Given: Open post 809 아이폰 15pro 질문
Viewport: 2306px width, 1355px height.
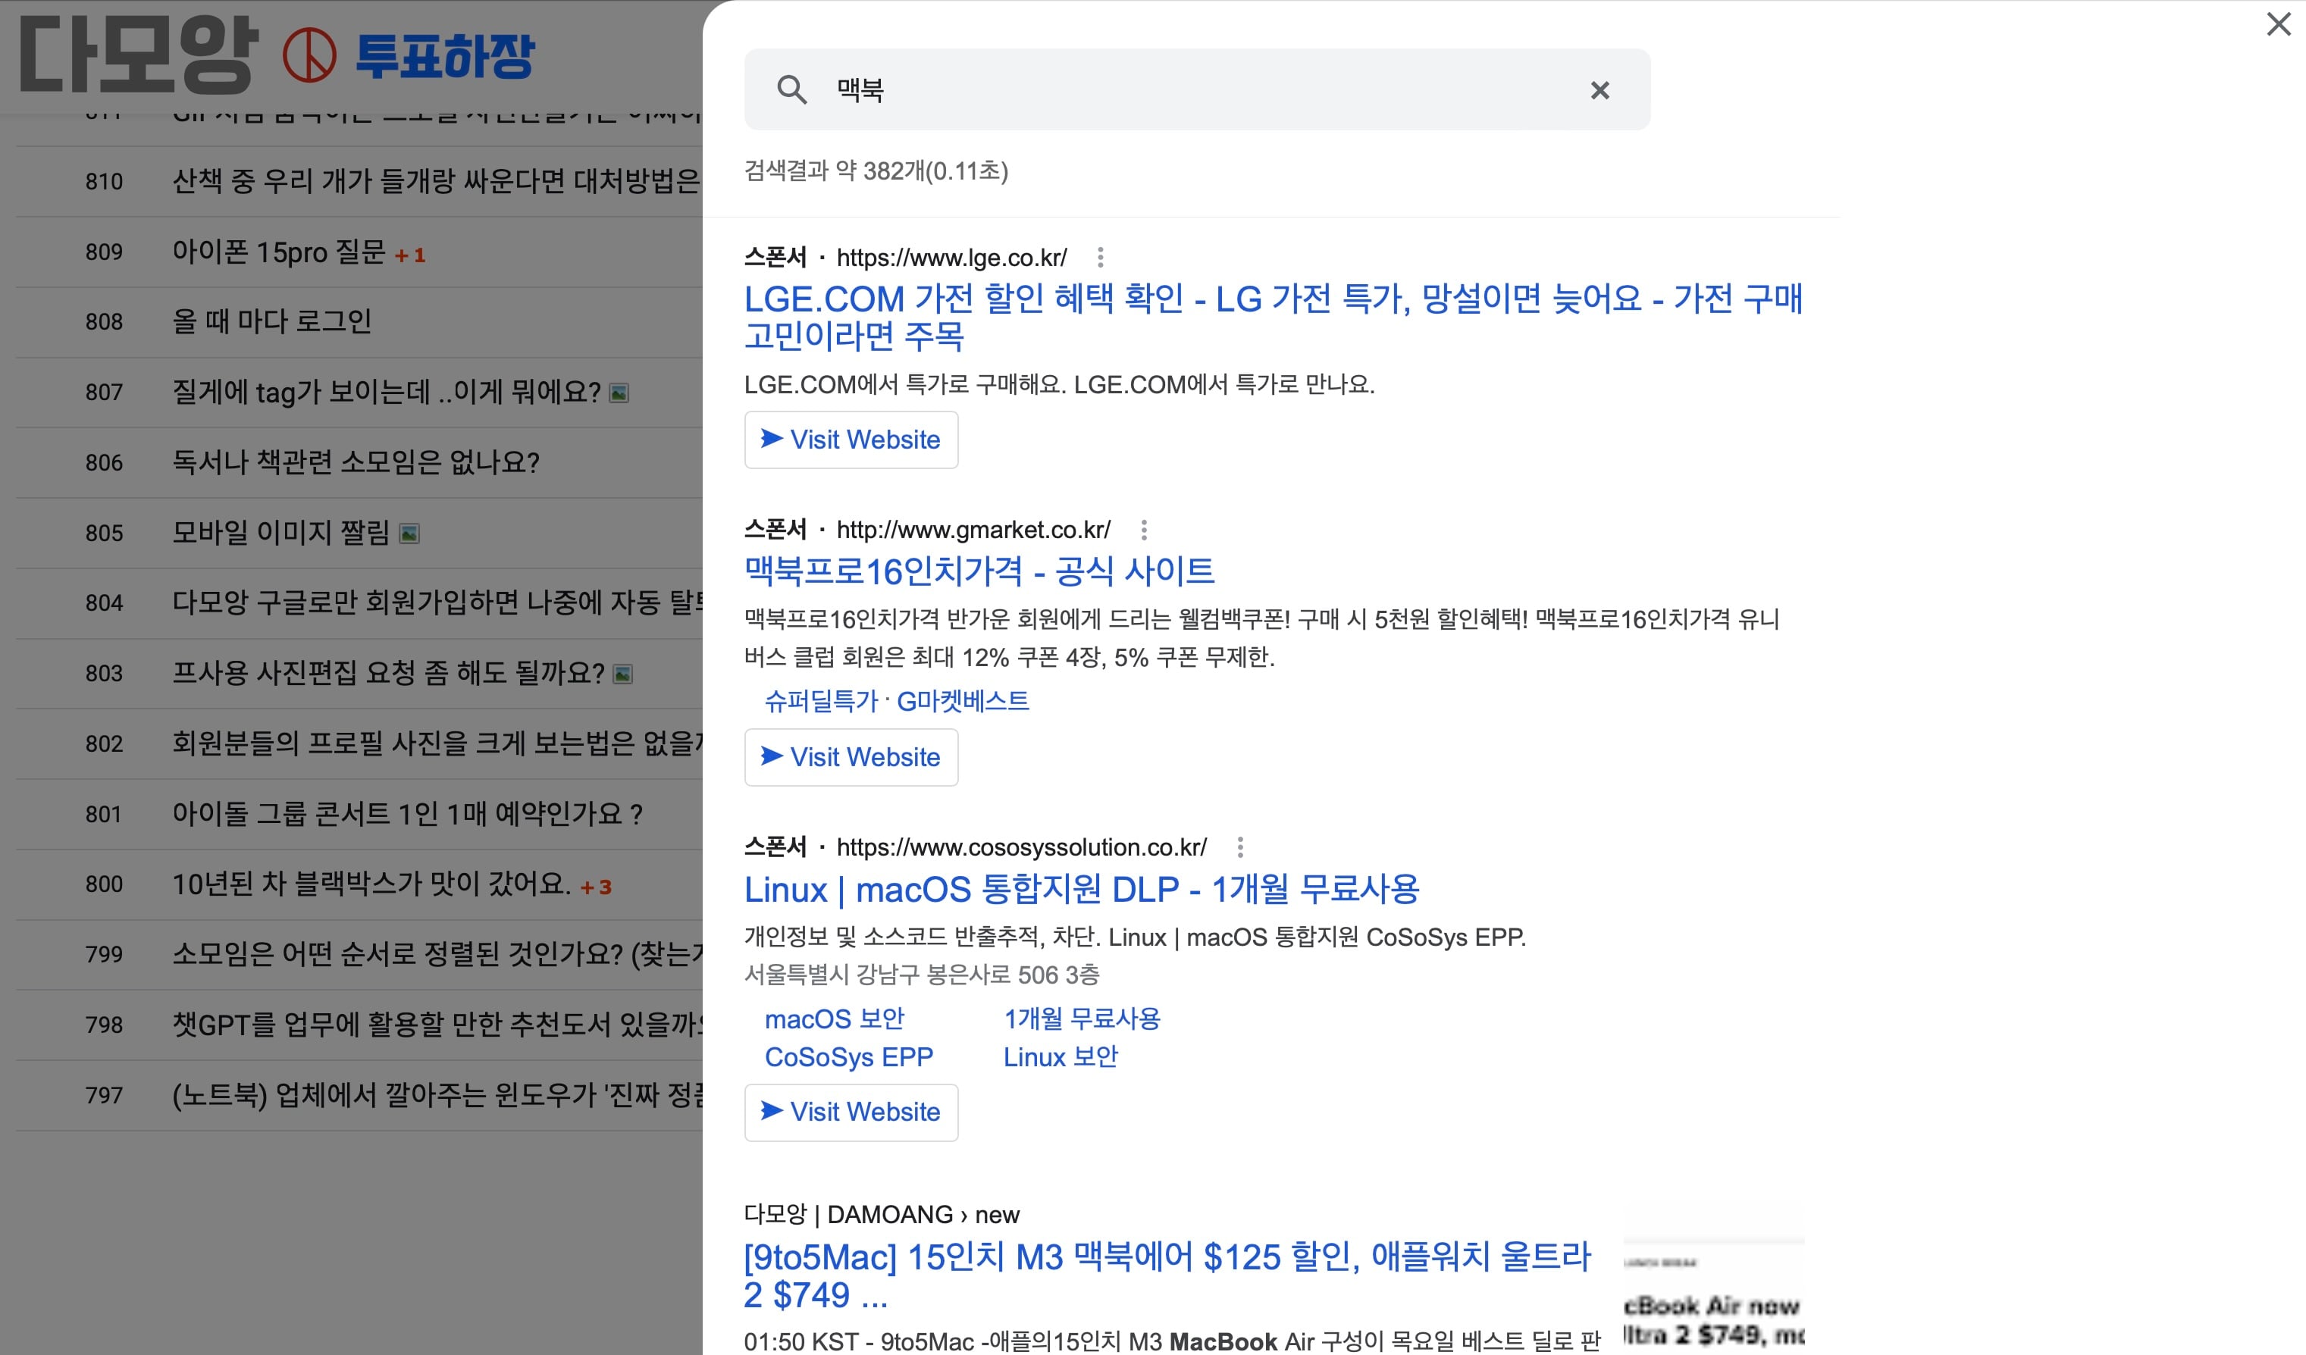Looking at the screenshot, I should tap(279, 252).
